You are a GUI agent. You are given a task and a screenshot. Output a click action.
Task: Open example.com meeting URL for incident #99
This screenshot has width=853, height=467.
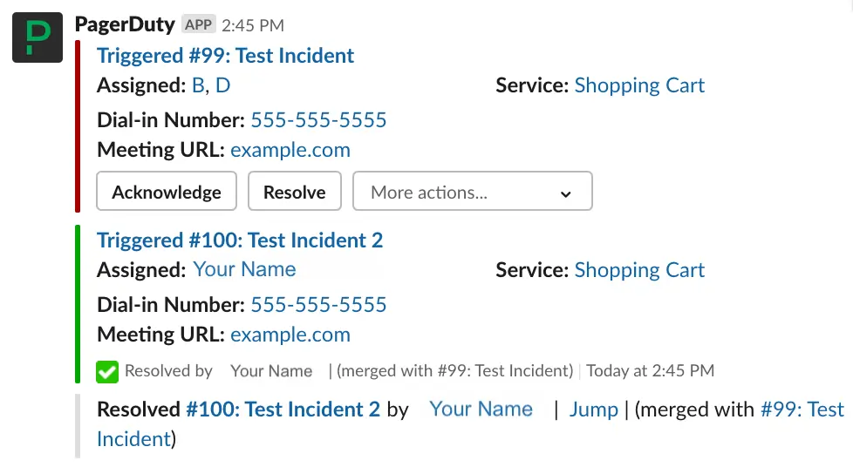pyautogui.click(x=290, y=150)
